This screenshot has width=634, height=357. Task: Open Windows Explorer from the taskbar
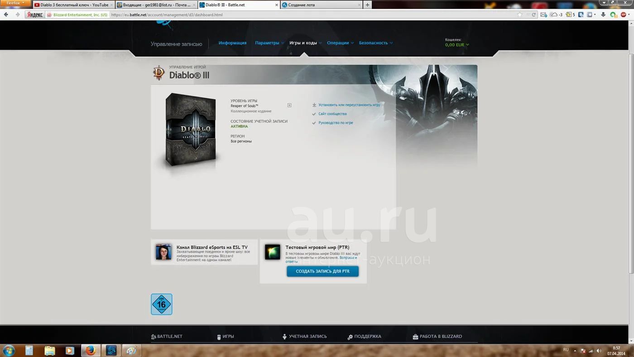[x=49, y=350]
